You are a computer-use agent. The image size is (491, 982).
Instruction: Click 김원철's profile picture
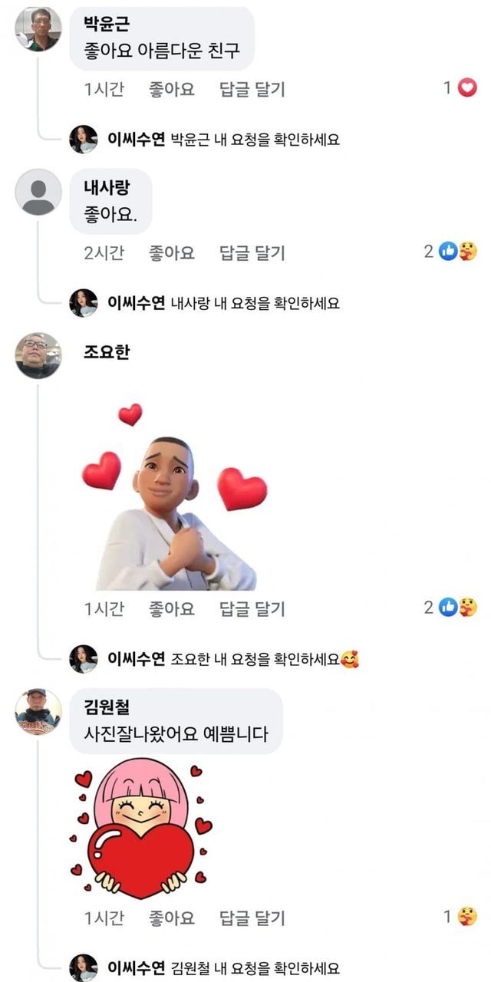point(38,711)
